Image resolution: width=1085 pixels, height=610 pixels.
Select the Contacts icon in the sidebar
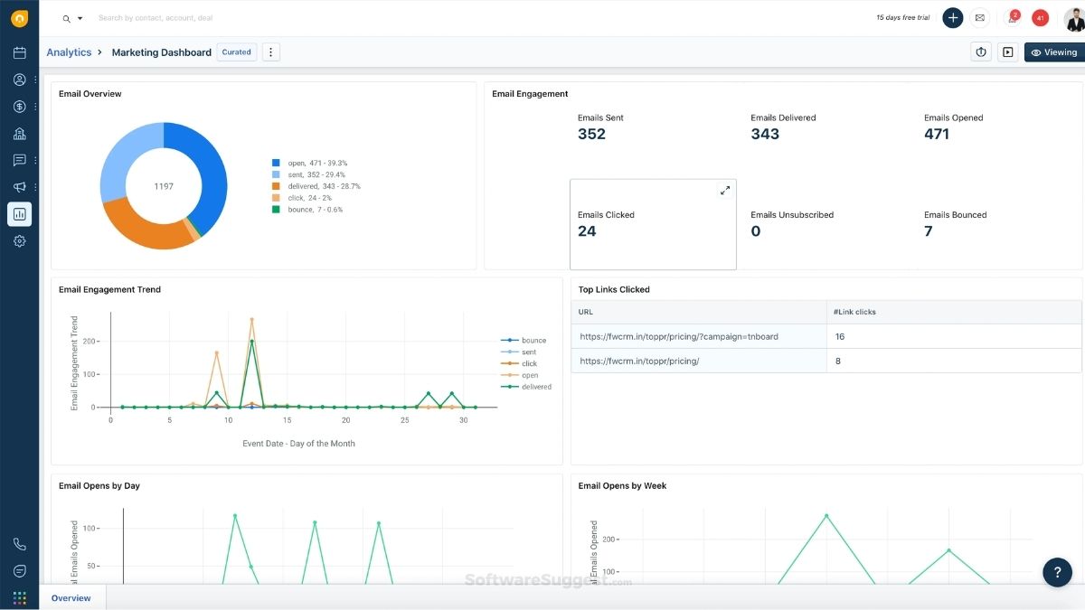tap(20, 79)
